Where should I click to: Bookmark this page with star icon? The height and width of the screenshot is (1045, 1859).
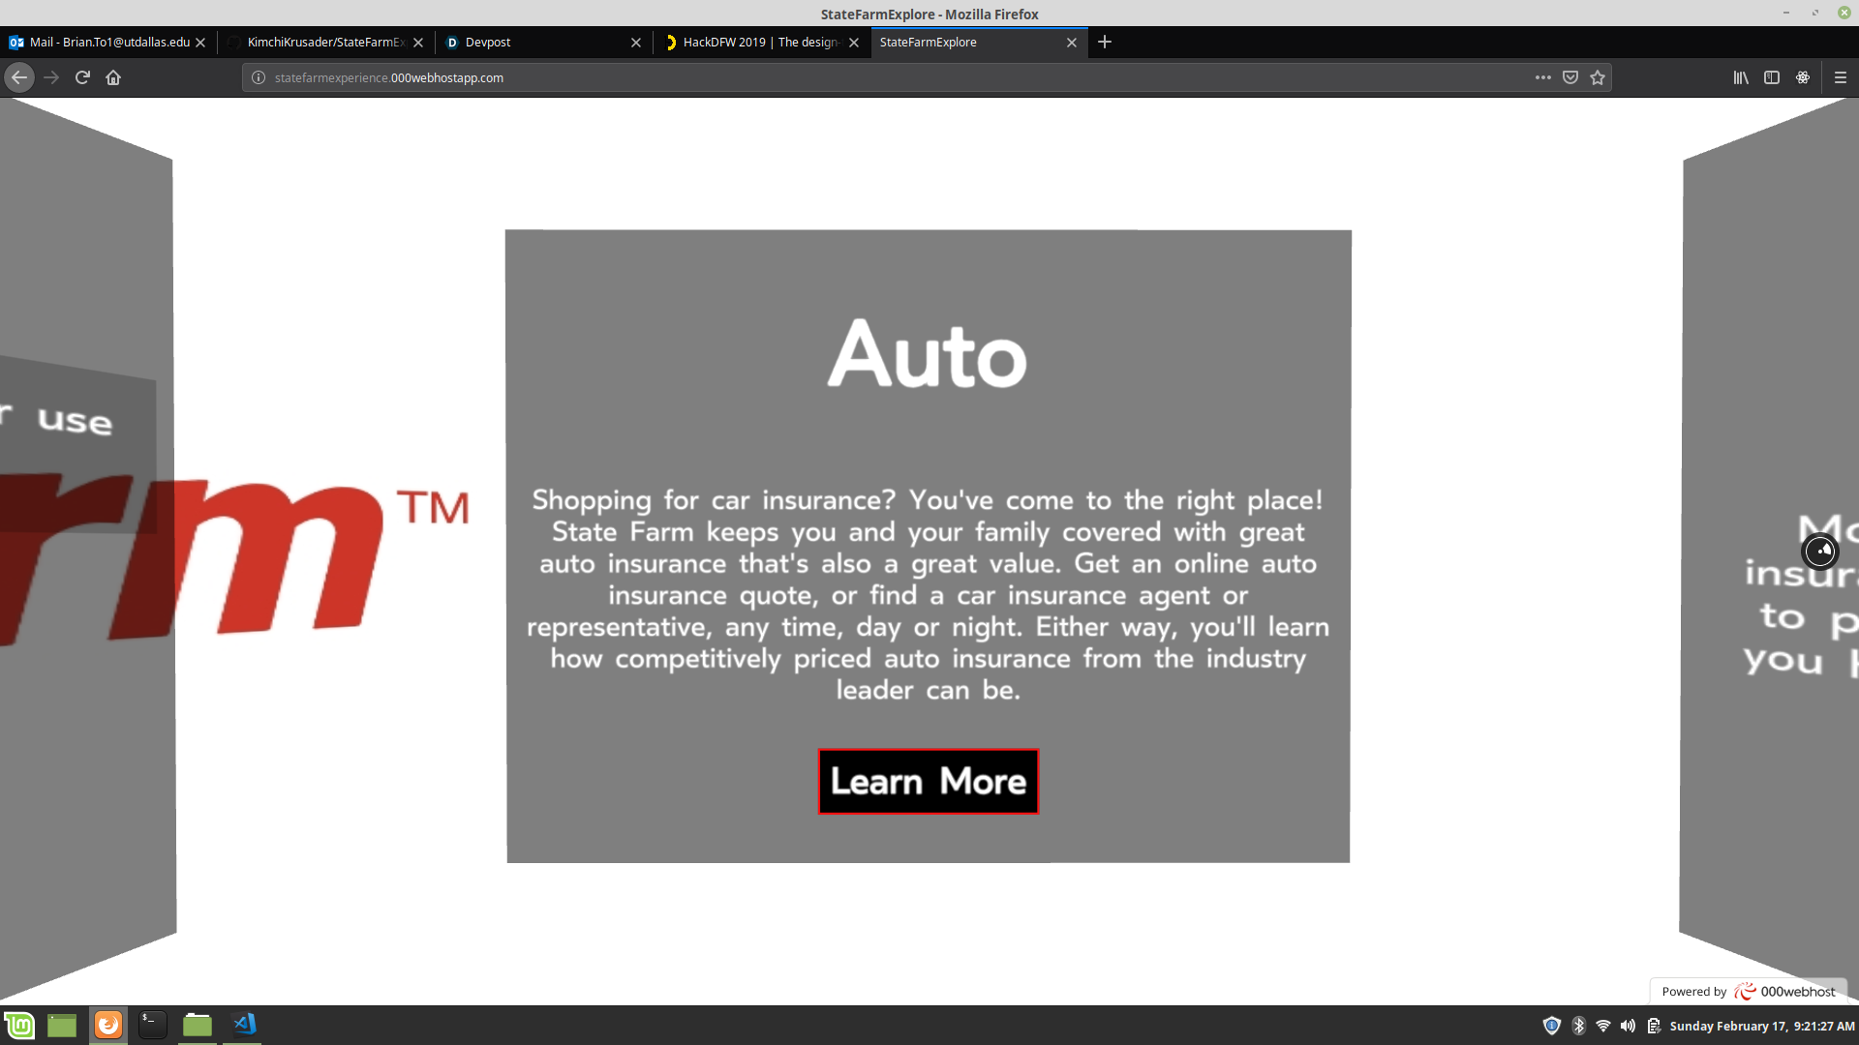click(x=1598, y=77)
